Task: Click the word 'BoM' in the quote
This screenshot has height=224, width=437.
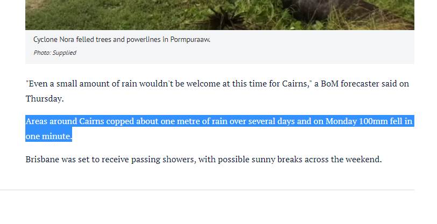Action: (331, 84)
